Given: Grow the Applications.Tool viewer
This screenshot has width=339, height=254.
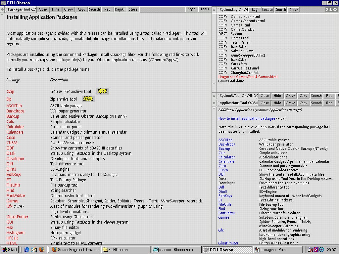Looking at the screenshot, I should click(x=290, y=103).
